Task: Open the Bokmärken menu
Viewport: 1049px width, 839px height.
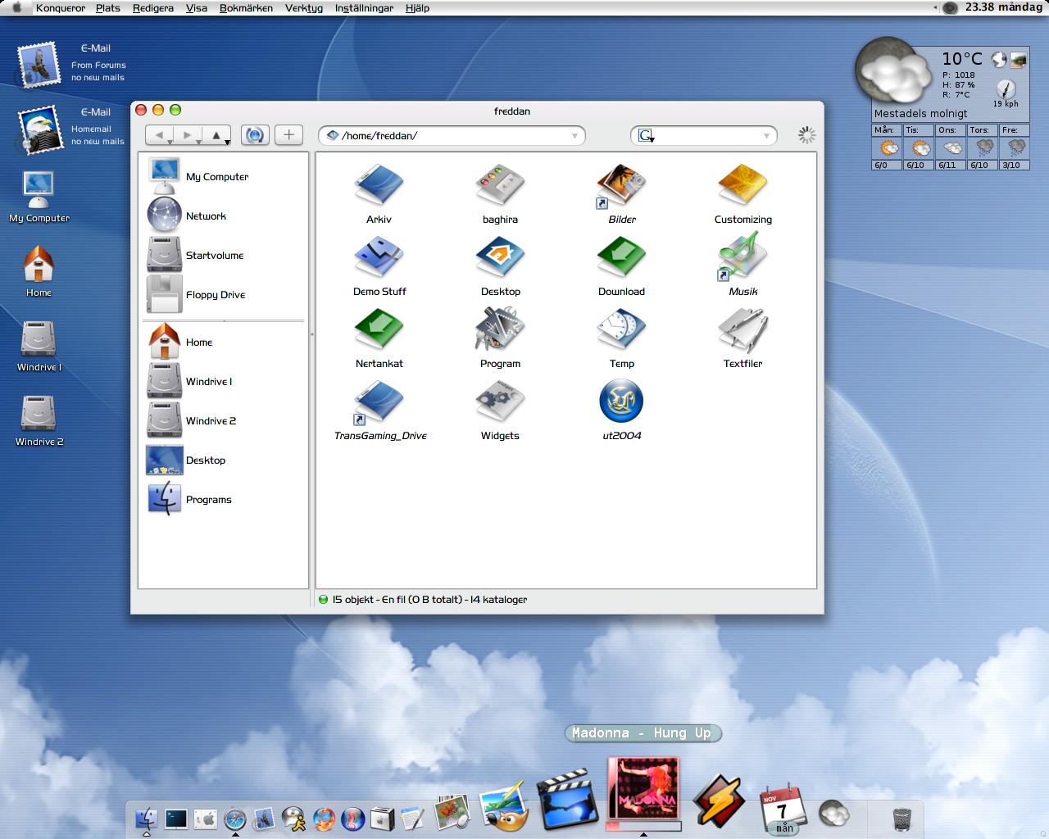Action: [246, 8]
